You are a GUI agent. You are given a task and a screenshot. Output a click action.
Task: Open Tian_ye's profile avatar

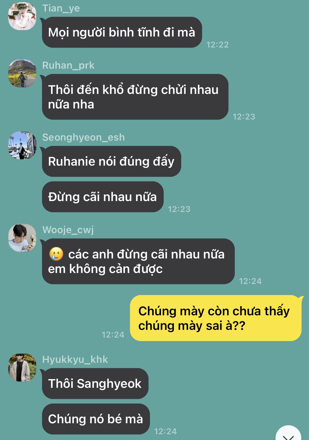tap(22, 16)
